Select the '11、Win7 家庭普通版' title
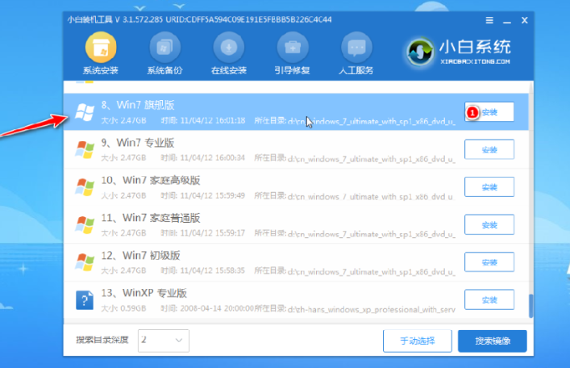This screenshot has height=368, width=570. (x=151, y=218)
